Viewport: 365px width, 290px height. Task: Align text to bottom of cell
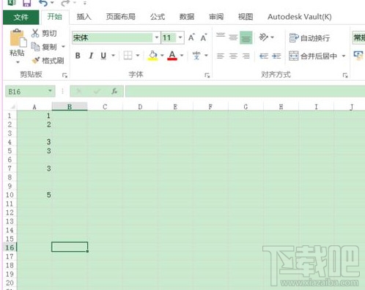246,37
